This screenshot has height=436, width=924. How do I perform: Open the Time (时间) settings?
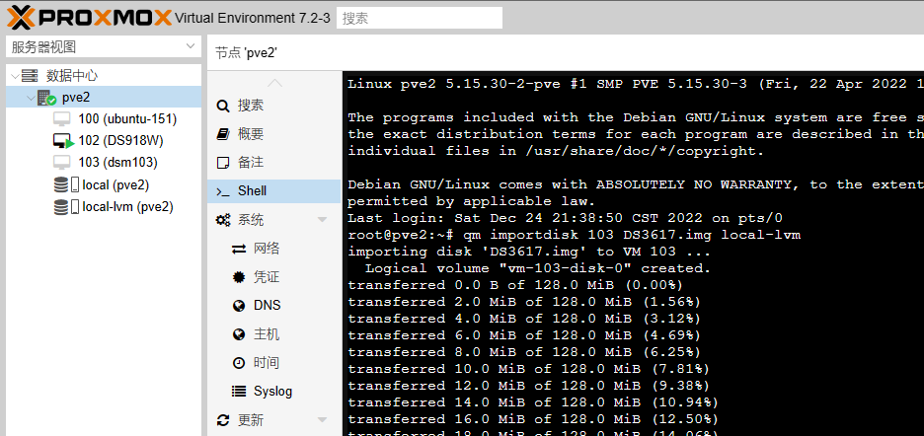tap(274, 362)
